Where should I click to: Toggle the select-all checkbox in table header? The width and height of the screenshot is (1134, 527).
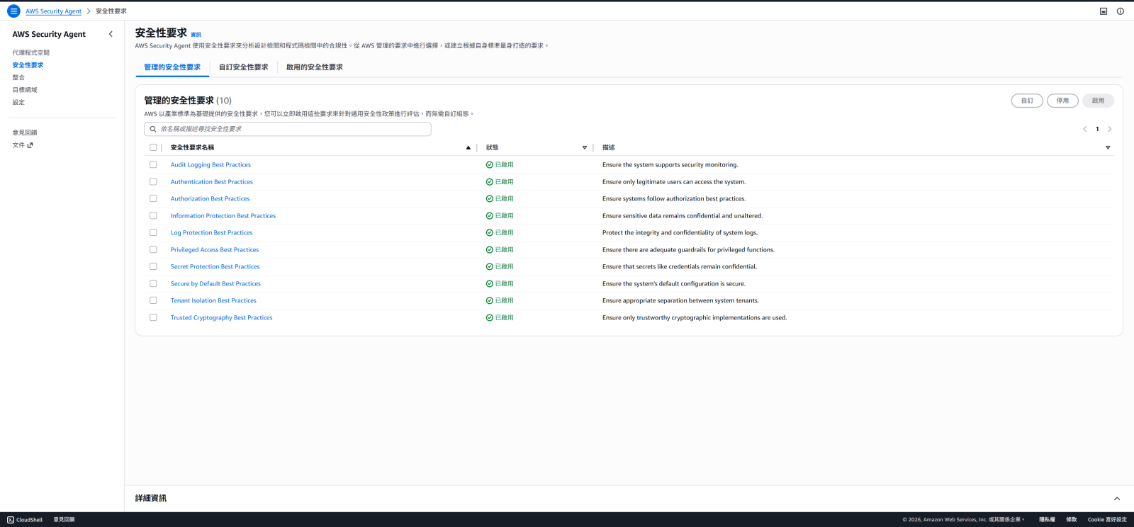pyautogui.click(x=153, y=147)
